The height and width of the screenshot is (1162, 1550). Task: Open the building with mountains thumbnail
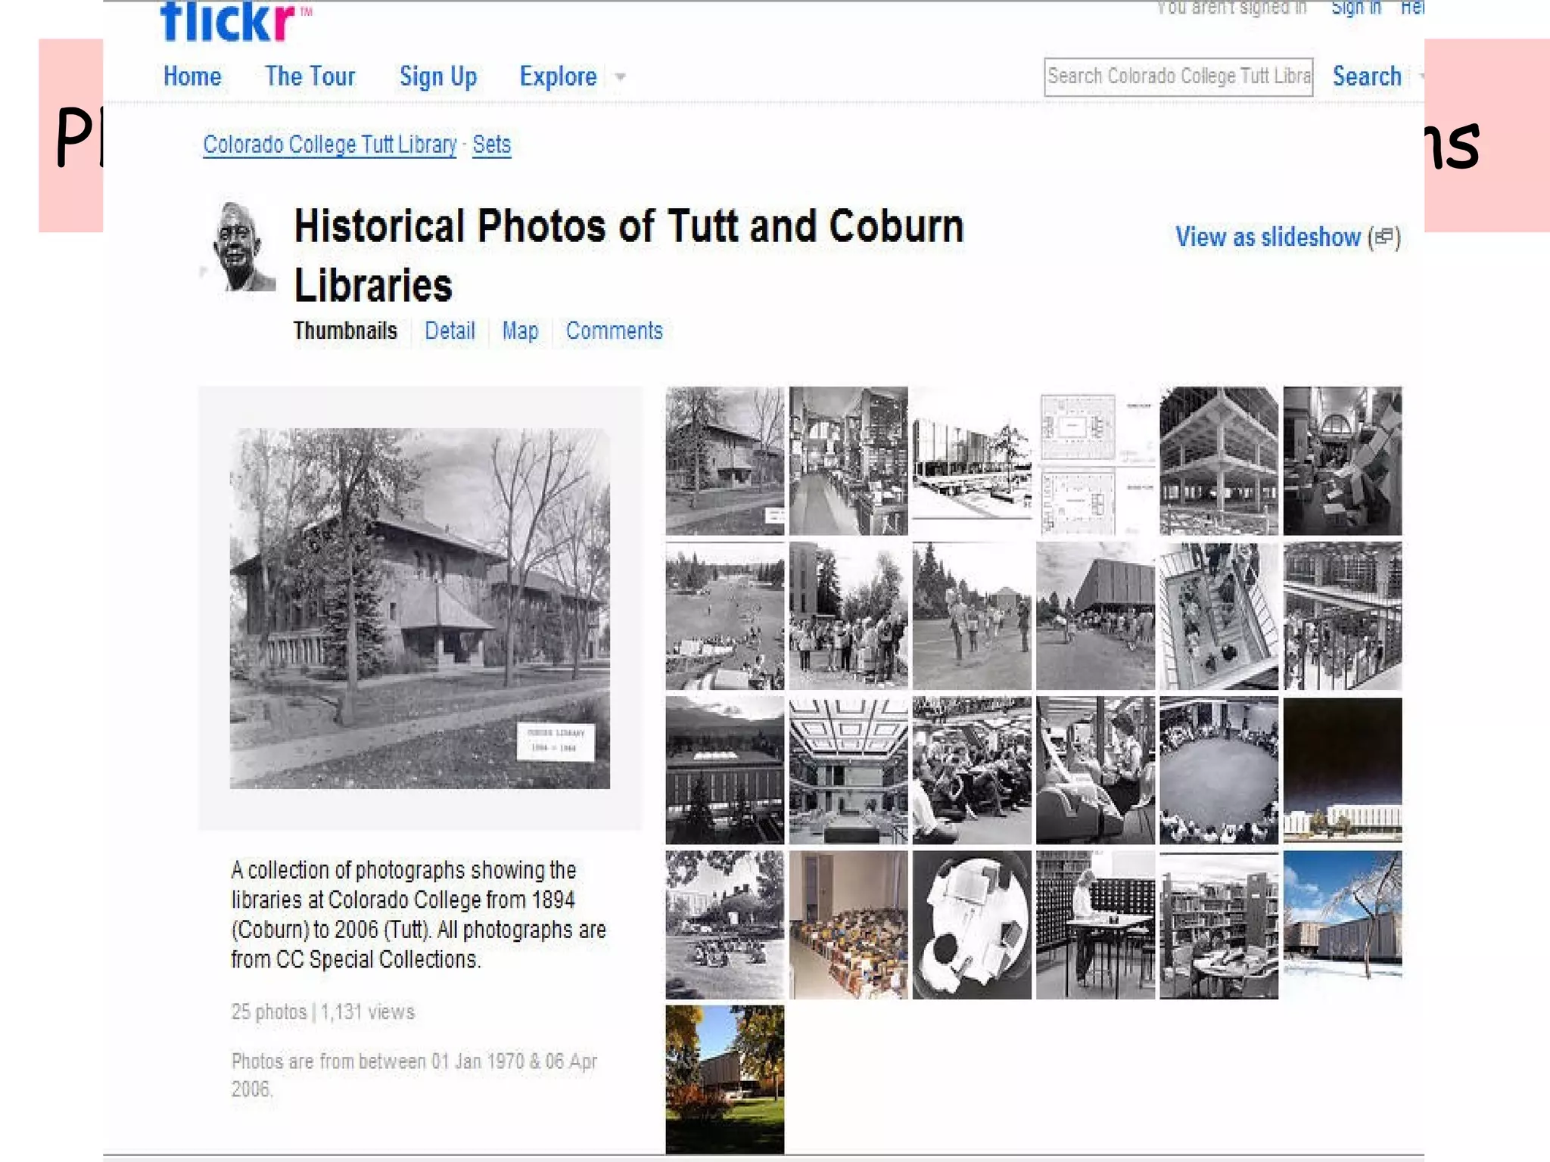pos(725,770)
